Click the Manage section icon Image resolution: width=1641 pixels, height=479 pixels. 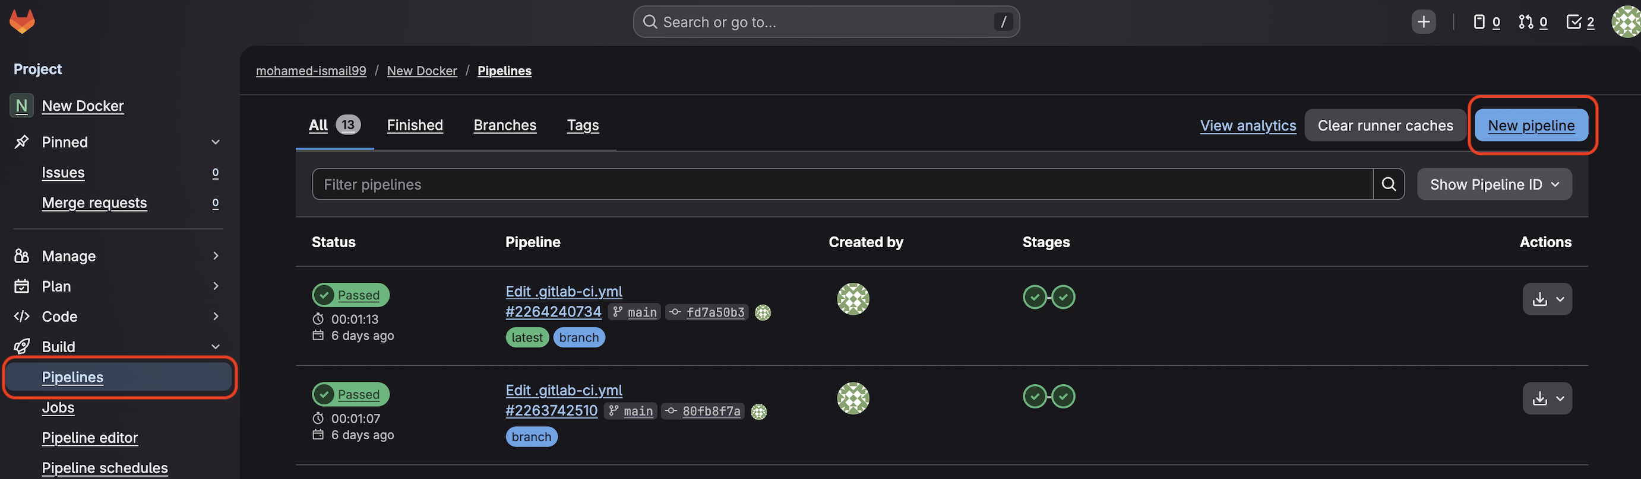click(21, 256)
